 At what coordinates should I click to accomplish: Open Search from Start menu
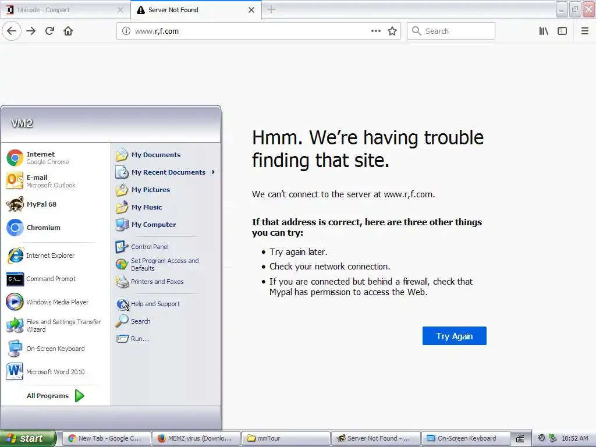click(x=166, y=321)
